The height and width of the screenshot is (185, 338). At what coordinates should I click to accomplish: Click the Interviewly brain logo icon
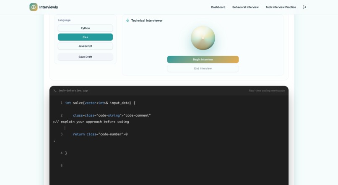tap(34, 7)
